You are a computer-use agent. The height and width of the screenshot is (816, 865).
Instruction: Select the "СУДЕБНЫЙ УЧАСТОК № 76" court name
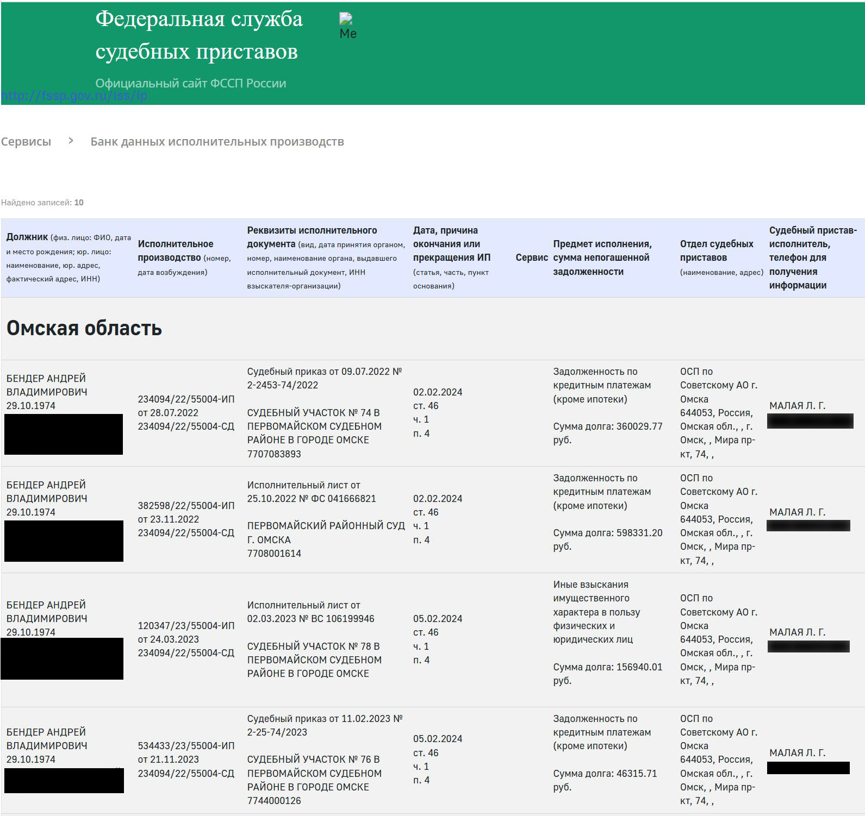point(314,773)
